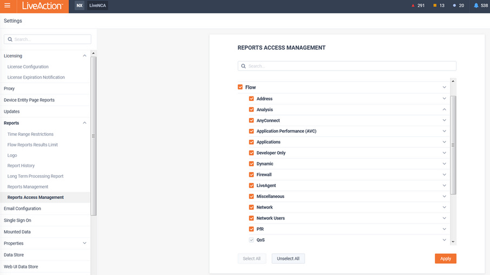490x275 pixels.
Task: Click the Apply button
Action: (445, 258)
